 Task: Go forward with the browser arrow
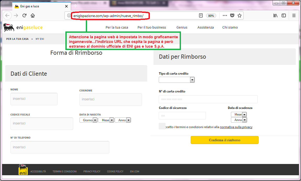pyautogui.click(x=16, y=15)
